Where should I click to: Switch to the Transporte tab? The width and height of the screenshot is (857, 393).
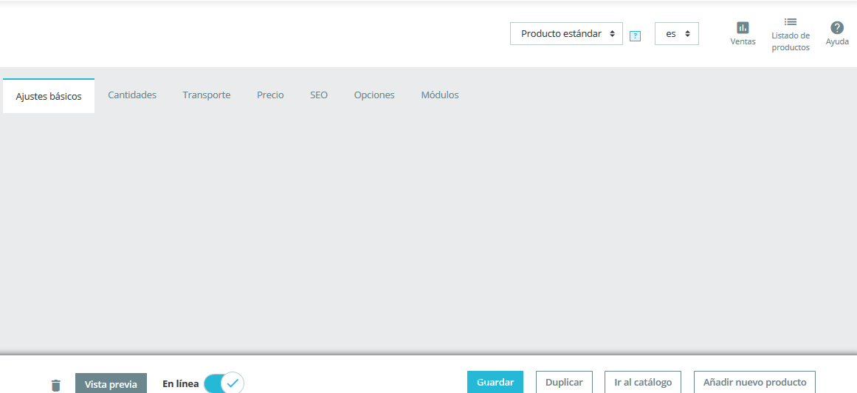(207, 95)
